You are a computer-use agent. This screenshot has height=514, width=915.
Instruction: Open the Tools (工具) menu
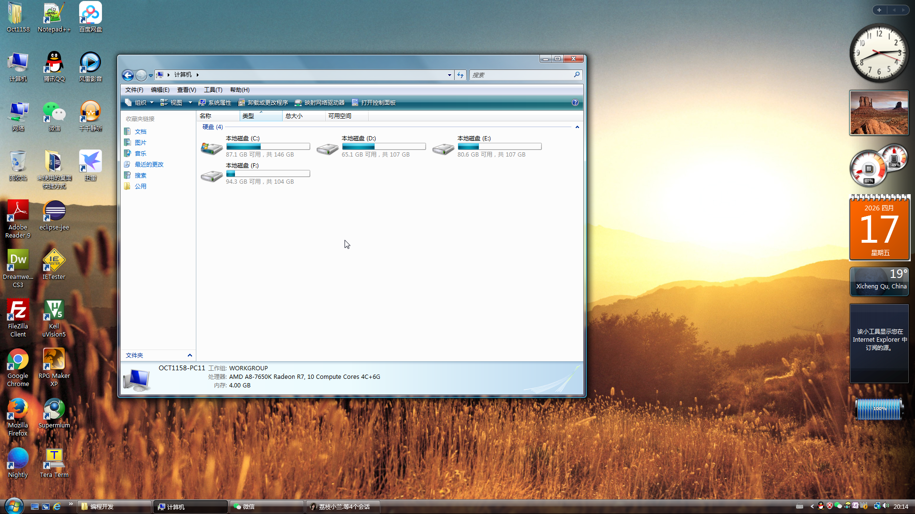click(x=213, y=90)
